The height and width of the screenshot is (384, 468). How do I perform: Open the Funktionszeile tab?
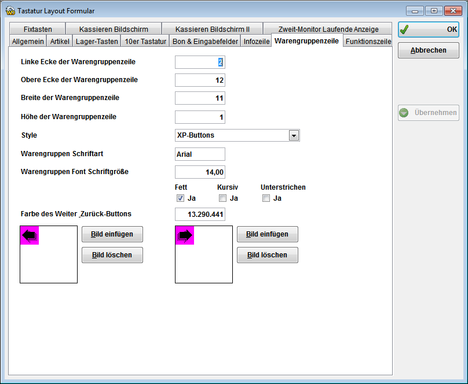click(x=368, y=41)
